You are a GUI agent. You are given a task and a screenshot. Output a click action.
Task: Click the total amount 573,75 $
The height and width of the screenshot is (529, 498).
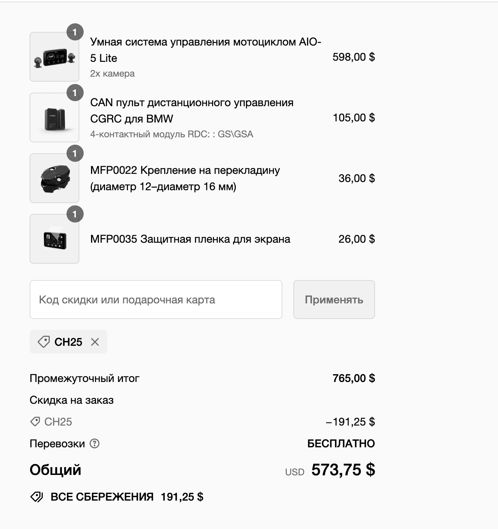pos(343,470)
